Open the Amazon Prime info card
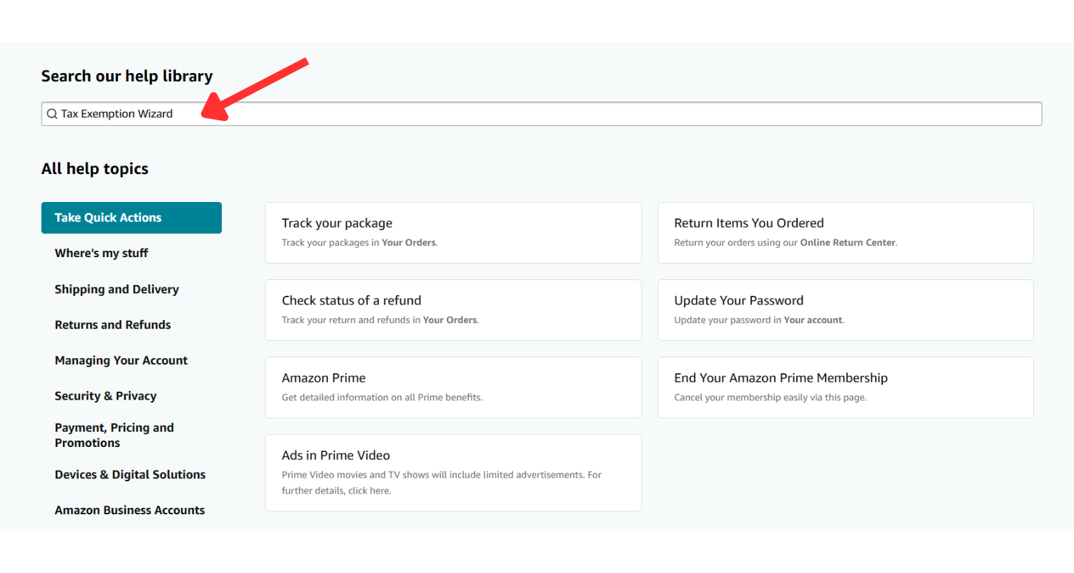The height and width of the screenshot is (573, 1074). tap(453, 387)
